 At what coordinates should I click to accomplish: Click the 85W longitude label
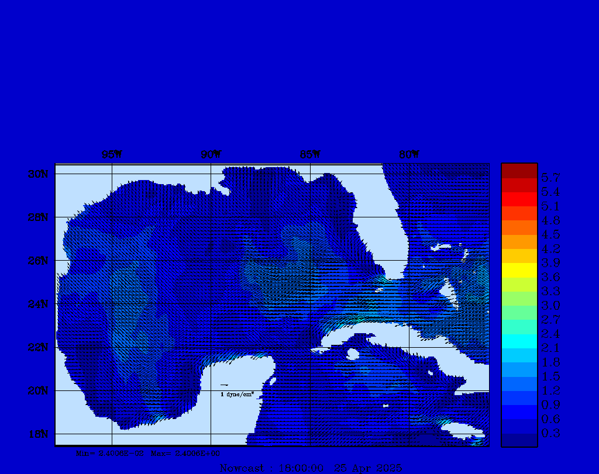[310, 155]
